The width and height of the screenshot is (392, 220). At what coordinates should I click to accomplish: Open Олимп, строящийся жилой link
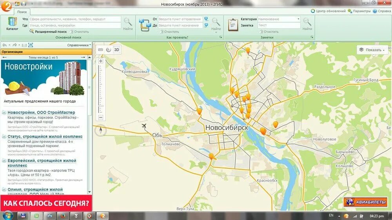pyautogui.click(x=35, y=189)
